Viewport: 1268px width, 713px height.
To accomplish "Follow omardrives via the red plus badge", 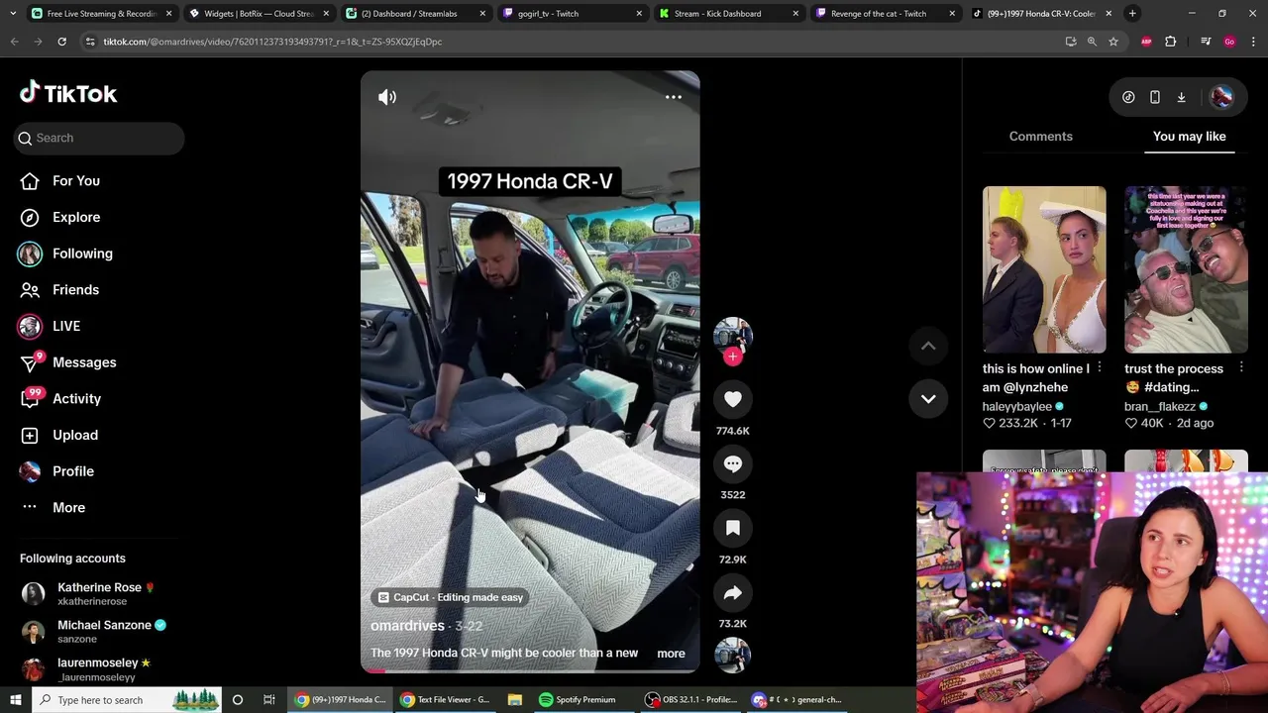I will point(733,356).
